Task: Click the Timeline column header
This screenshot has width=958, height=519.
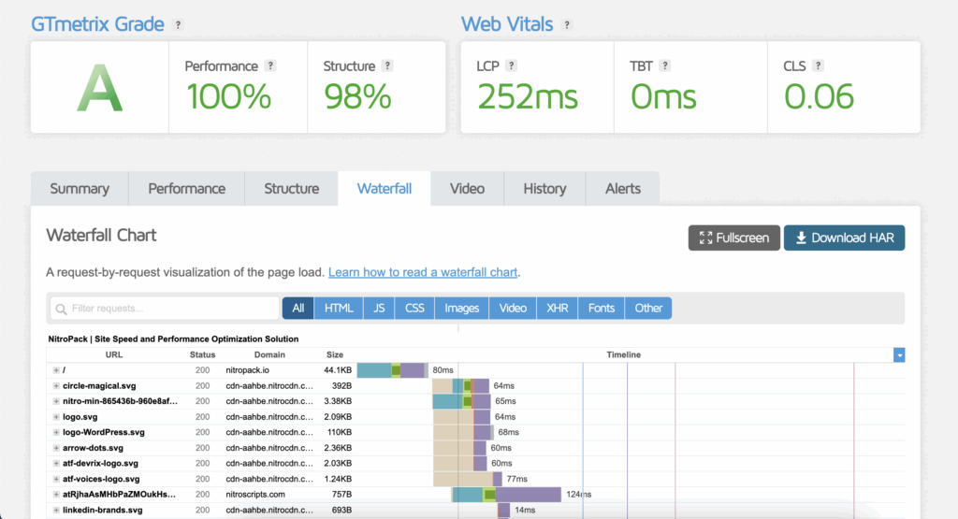Action: pyautogui.click(x=623, y=354)
